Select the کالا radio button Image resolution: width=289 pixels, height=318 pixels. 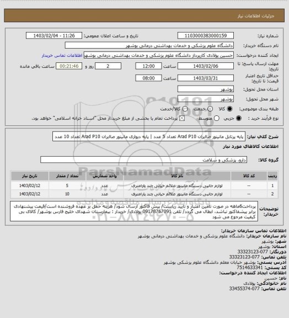[x=229, y=109]
